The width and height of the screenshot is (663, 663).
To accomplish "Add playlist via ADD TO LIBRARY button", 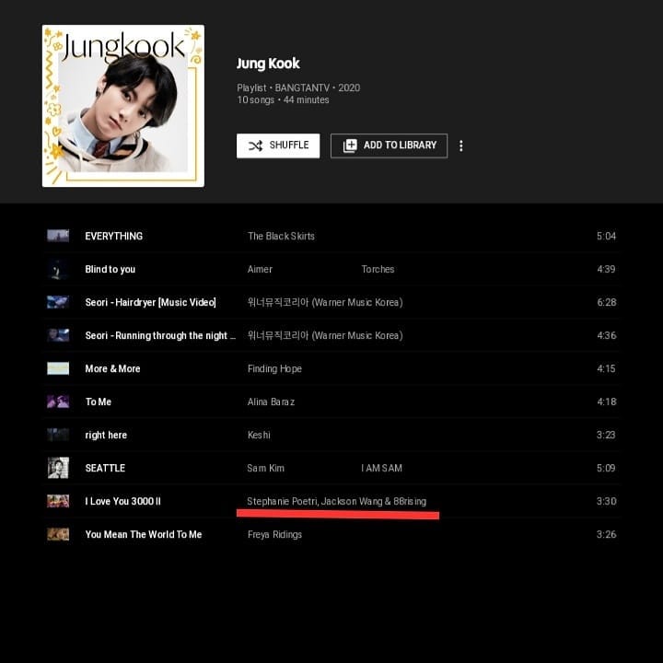I will click(389, 145).
